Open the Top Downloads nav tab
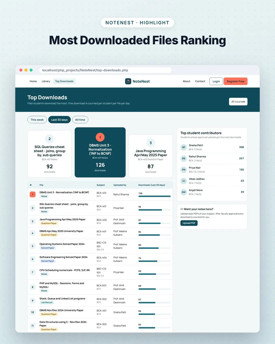This screenshot has height=344, width=275. tap(64, 81)
